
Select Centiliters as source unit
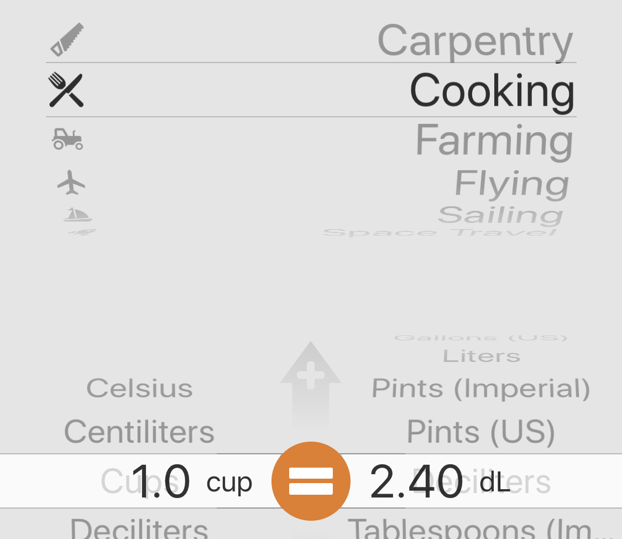[x=139, y=432]
